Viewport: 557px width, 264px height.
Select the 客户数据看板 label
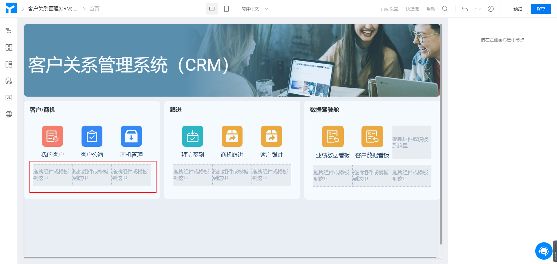coord(372,155)
